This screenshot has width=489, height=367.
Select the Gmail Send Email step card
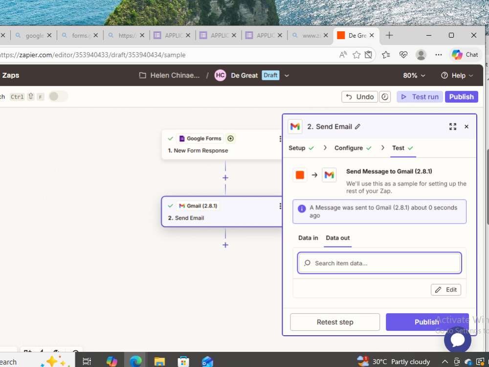[x=222, y=211]
